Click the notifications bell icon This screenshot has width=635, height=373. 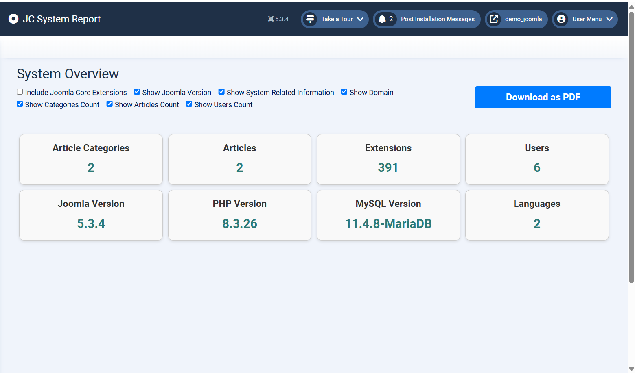pyautogui.click(x=382, y=19)
